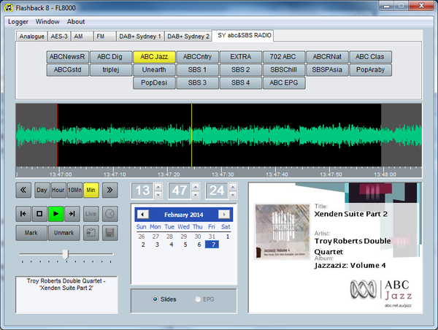Stop playback with the square button
This screenshot has width=438, height=330.
pos(39,214)
